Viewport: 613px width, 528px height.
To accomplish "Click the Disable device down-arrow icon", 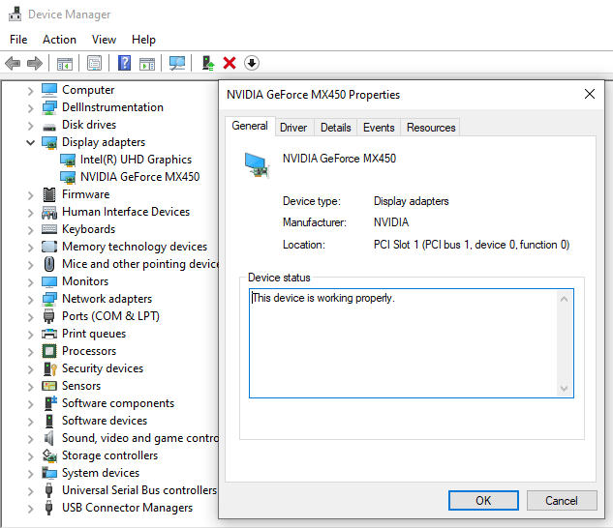I will [x=252, y=63].
